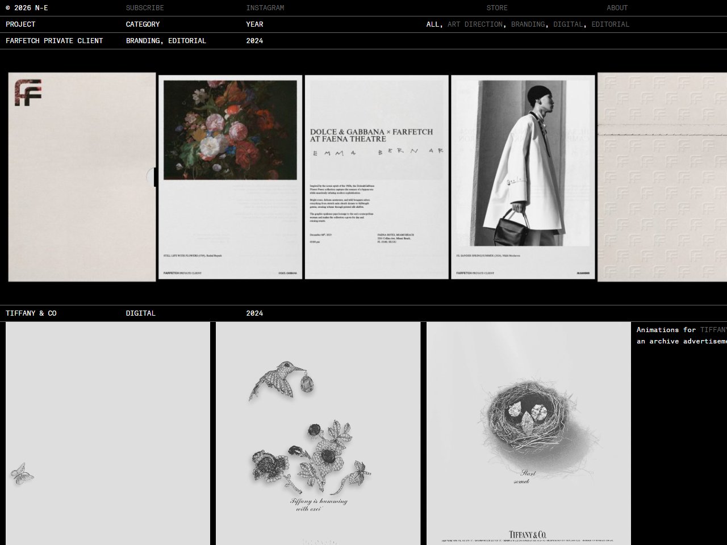Enable the EDITORIAL filter
This screenshot has height=545, width=727.
click(x=611, y=24)
